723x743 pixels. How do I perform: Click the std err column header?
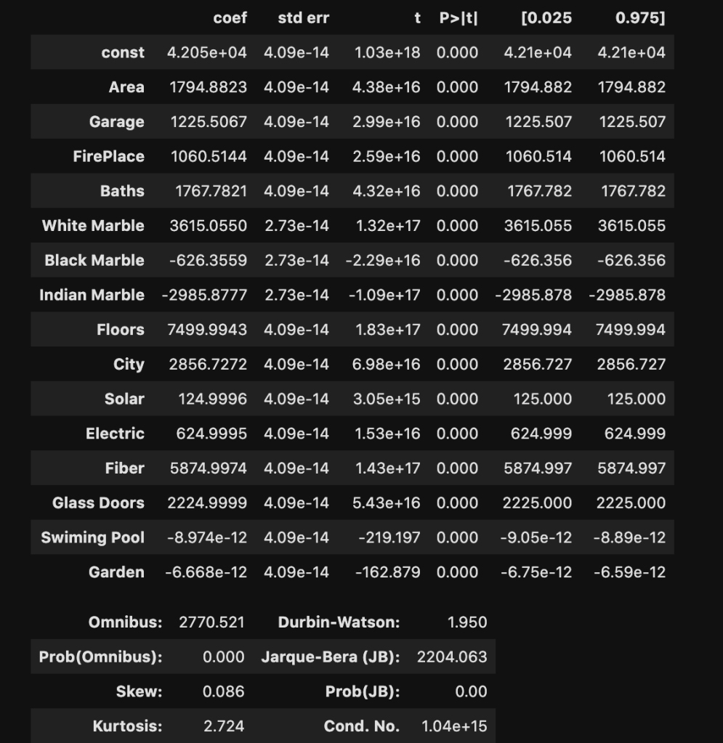303,18
